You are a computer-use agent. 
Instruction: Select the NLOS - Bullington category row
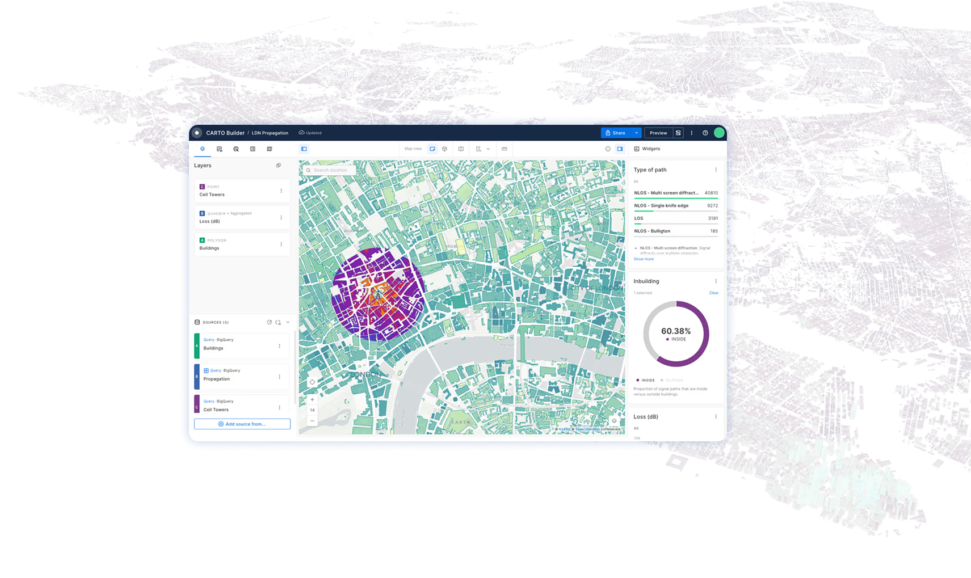coord(676,232)
